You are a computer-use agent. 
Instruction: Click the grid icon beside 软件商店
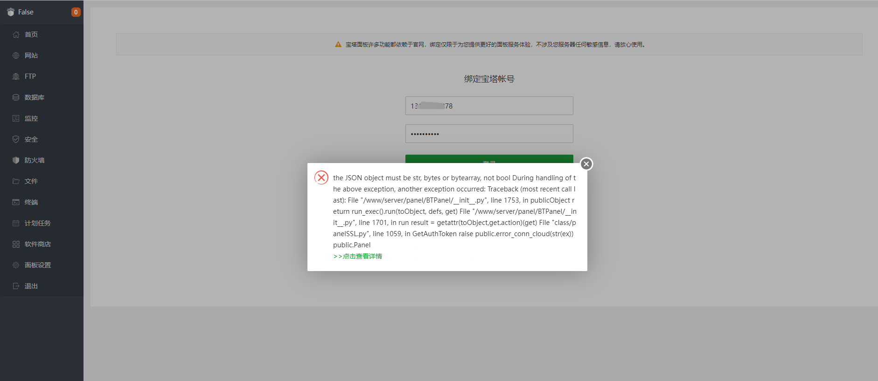[x=16, y=244]
